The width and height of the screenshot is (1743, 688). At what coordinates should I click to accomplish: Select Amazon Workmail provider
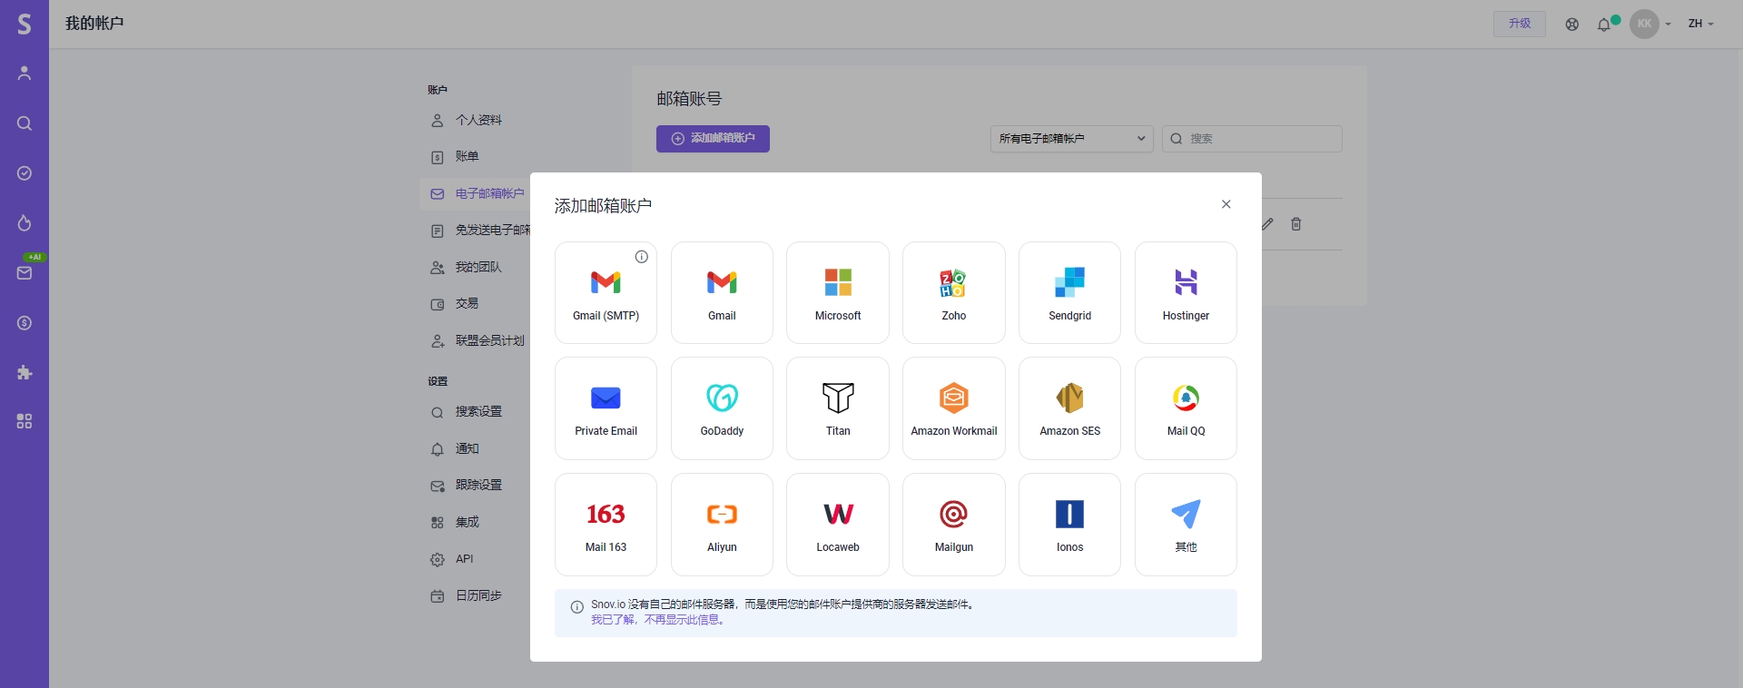tap(954, 408)
